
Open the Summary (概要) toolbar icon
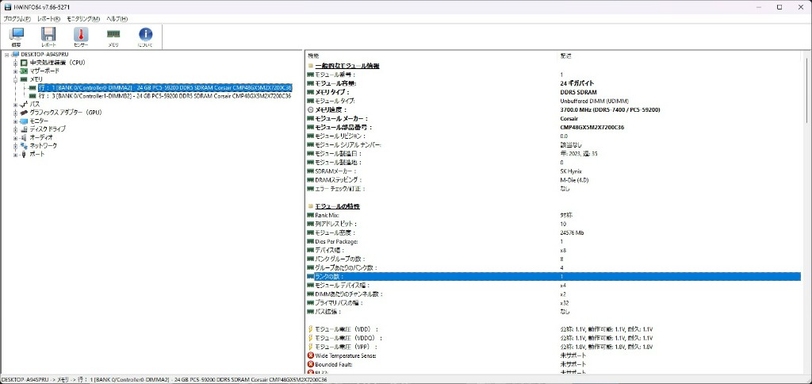17,35
